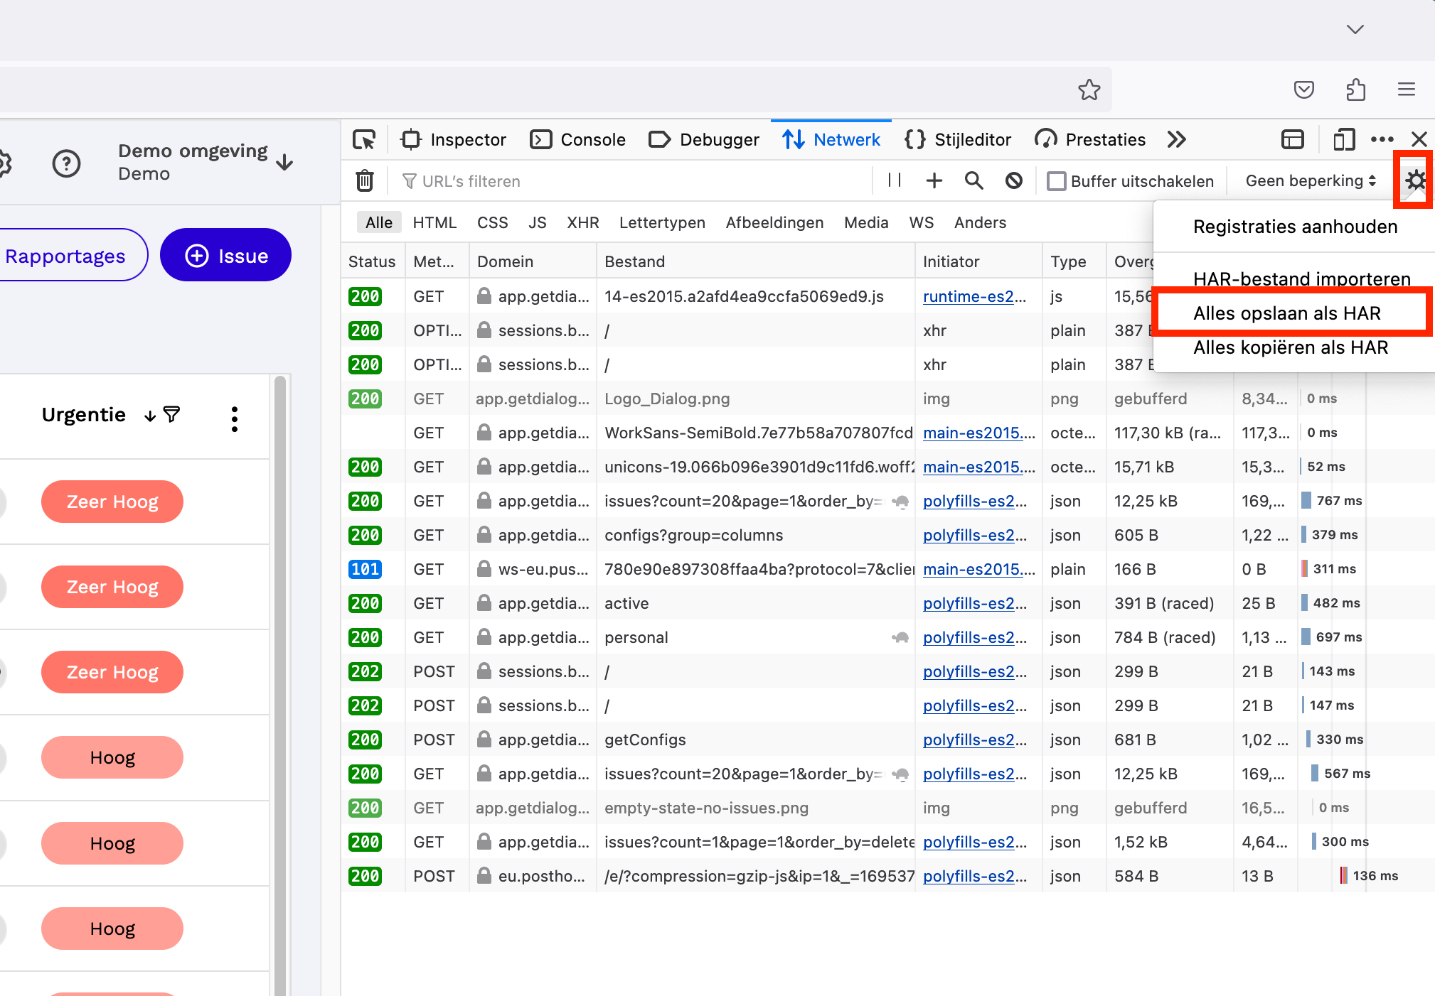The width and height of the screenshot is (1435, 996).
Task: Select Alles opslaan als HAR
Action: (x=1286, y=313)
